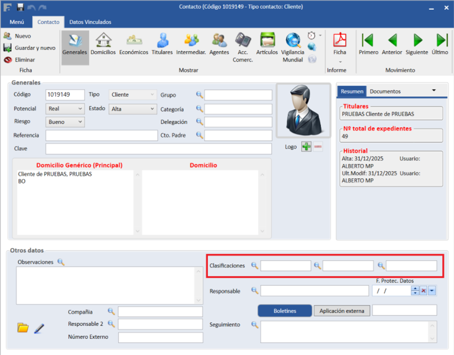
Task: Click the Referencia input field
Action: click(101, 135)
